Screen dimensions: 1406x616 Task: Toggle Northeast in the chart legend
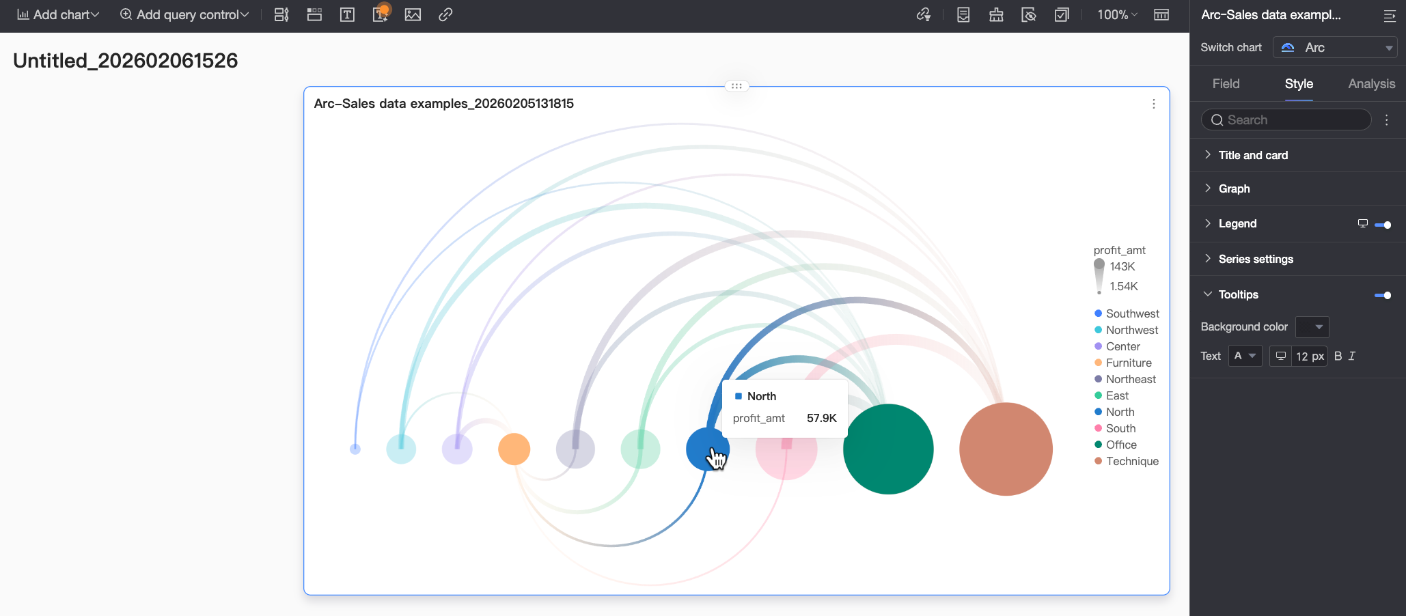pyautogui.click(x=1125, y=379)
